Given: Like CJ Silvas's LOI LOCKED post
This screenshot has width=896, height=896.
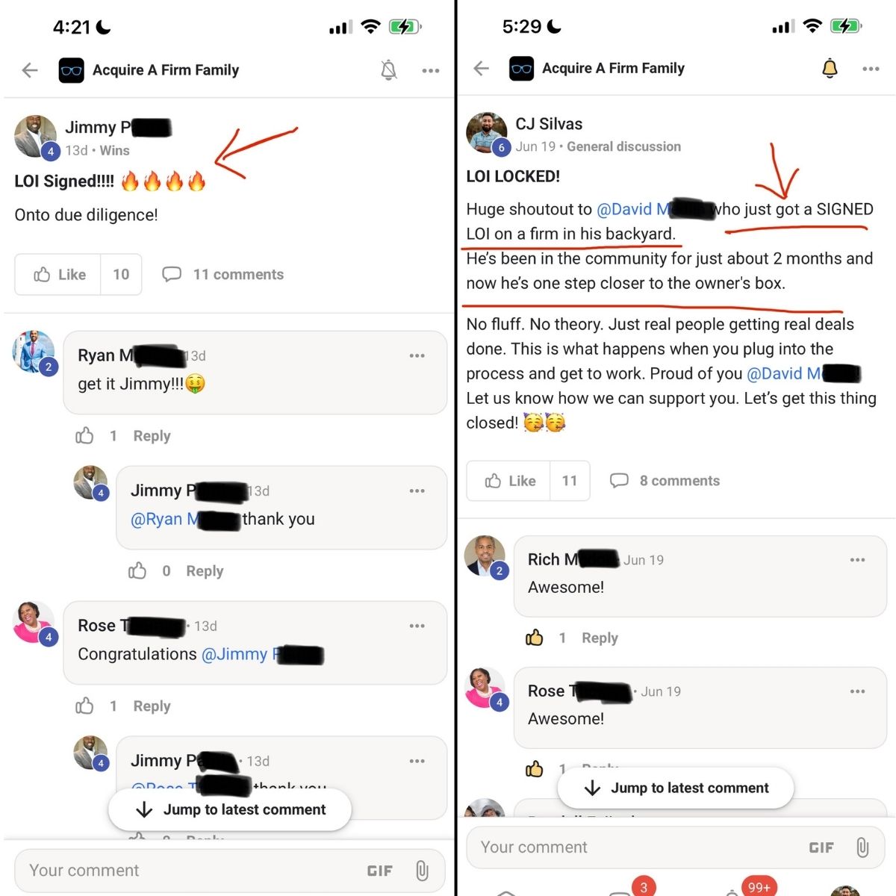Looking at the screenshot, I should tap(509, 481).
